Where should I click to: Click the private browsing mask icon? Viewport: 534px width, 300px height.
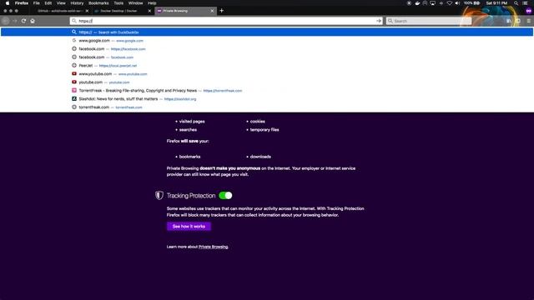tap(528, 11)
